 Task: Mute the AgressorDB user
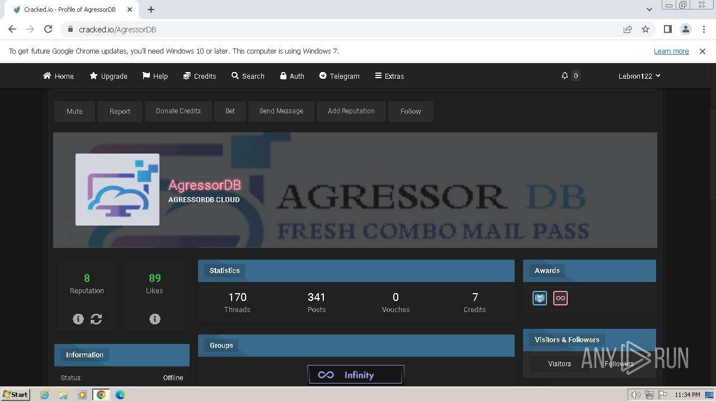pyautogui.click(x=74, y=111)
